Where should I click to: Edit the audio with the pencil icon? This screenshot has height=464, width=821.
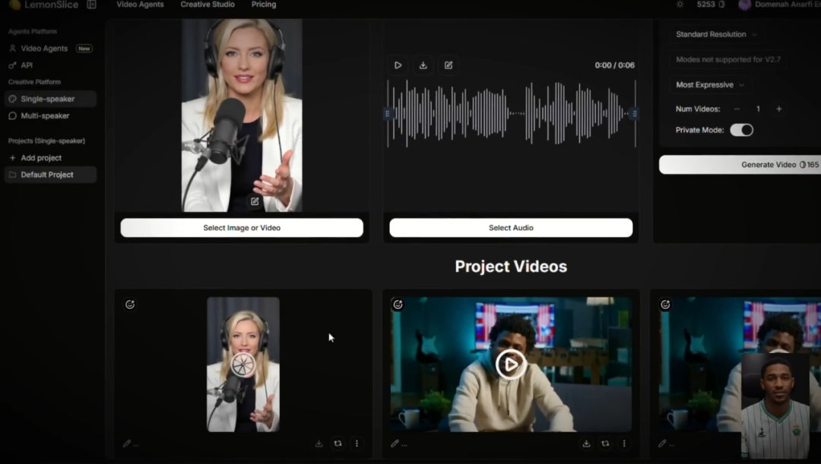point(449,65)
